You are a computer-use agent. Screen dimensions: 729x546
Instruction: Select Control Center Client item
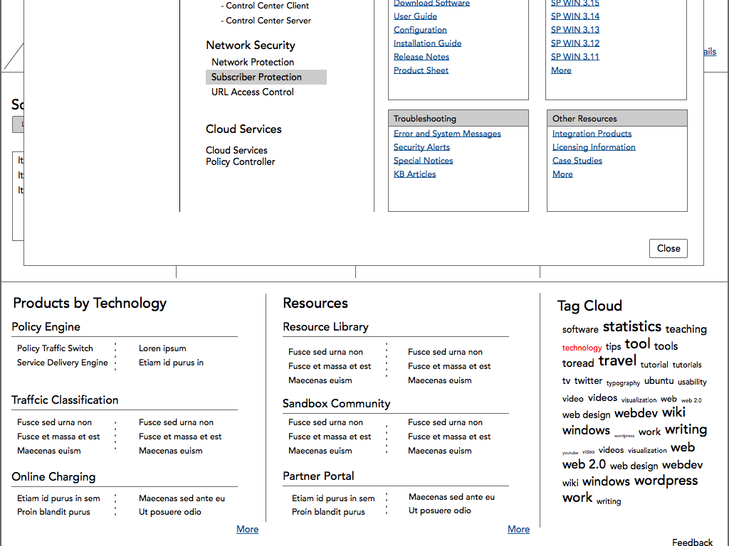click(x=266, y=6)
